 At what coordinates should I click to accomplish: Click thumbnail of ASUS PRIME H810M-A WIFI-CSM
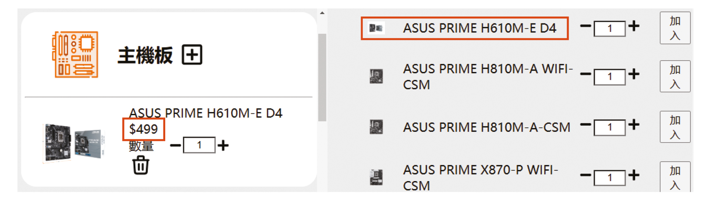376,76
